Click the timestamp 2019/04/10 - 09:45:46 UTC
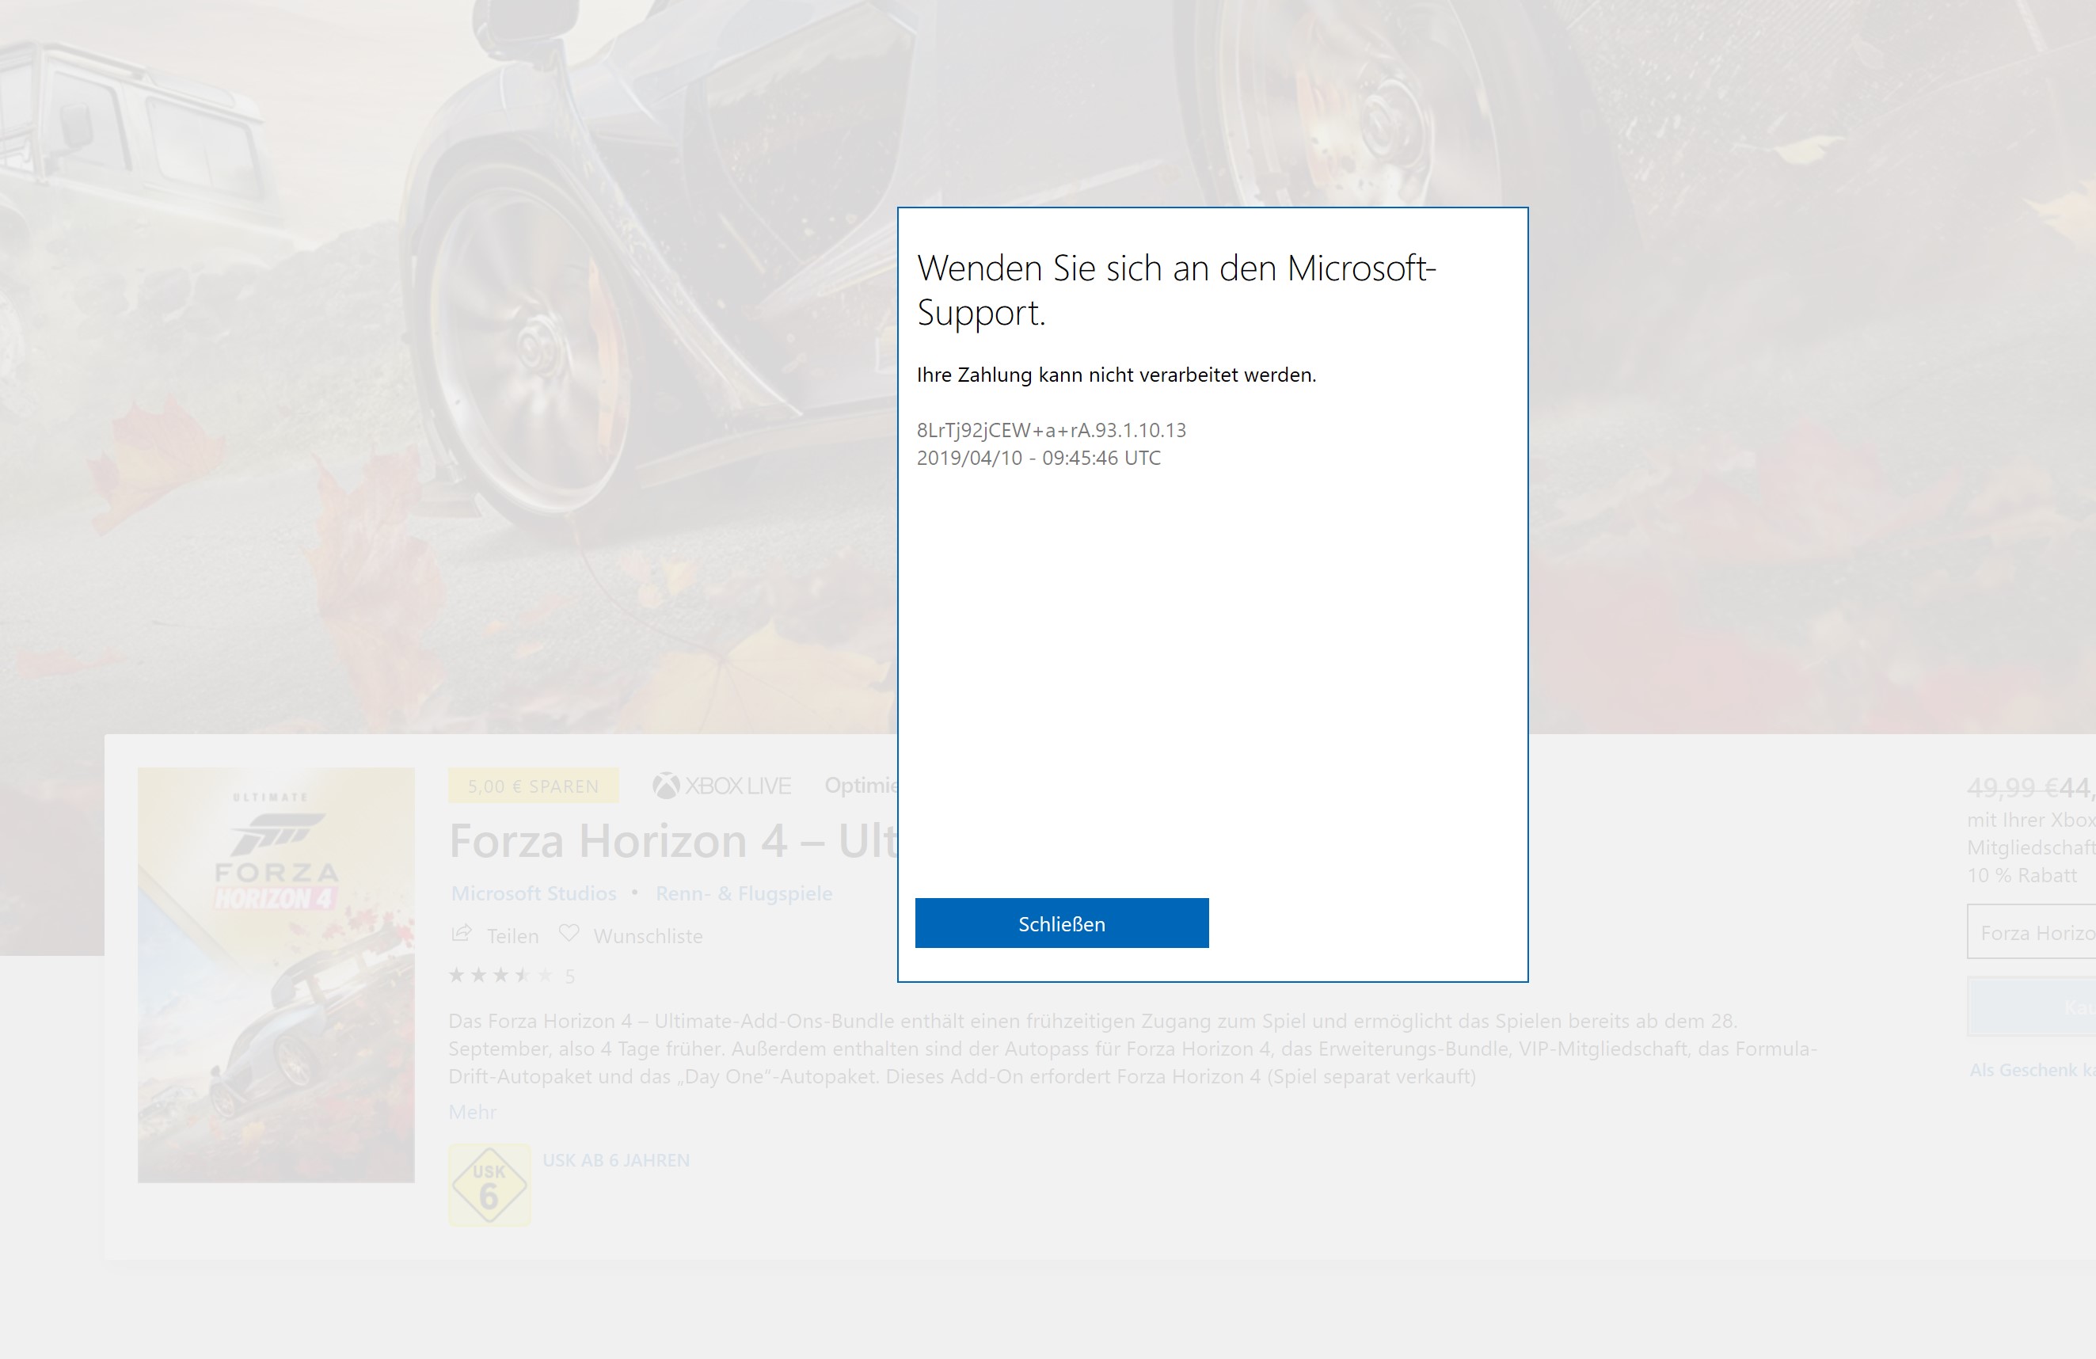 (x=1038, y=458)
